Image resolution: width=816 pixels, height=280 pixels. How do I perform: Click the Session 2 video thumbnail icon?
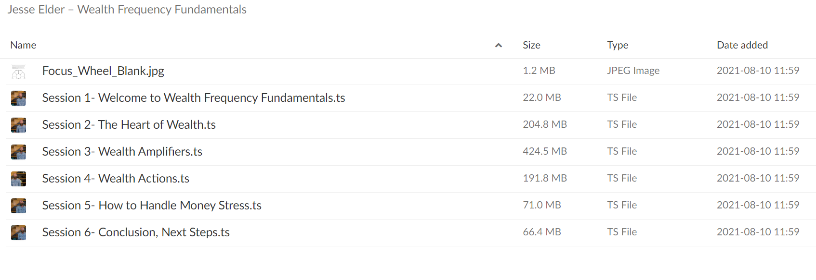click(18, 125)
